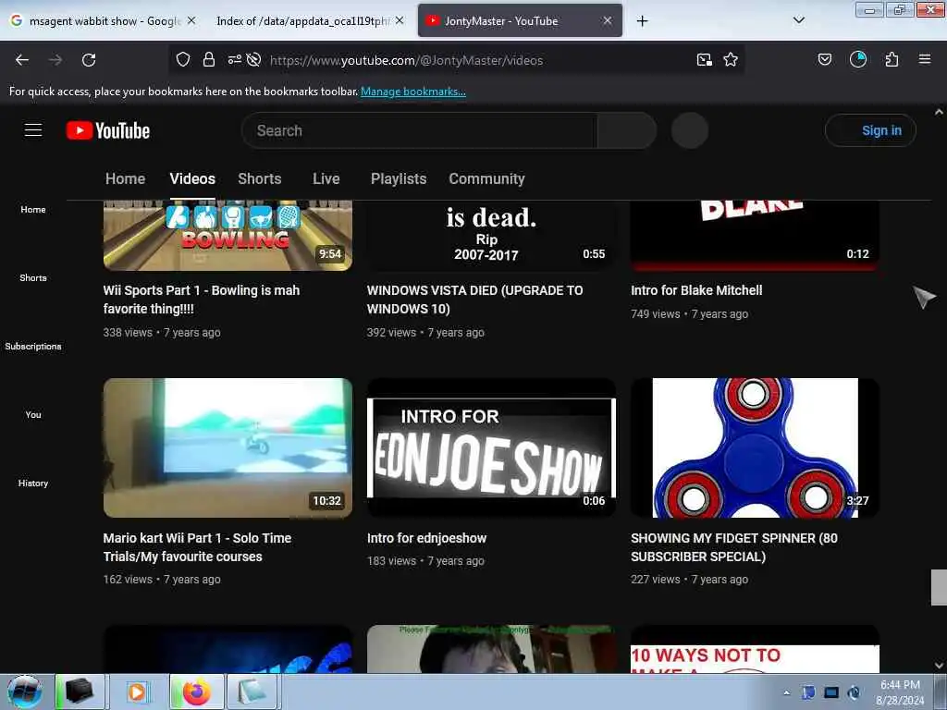
Task: Close the msagent wabbit show Google tab
Action: pos(191,20)
